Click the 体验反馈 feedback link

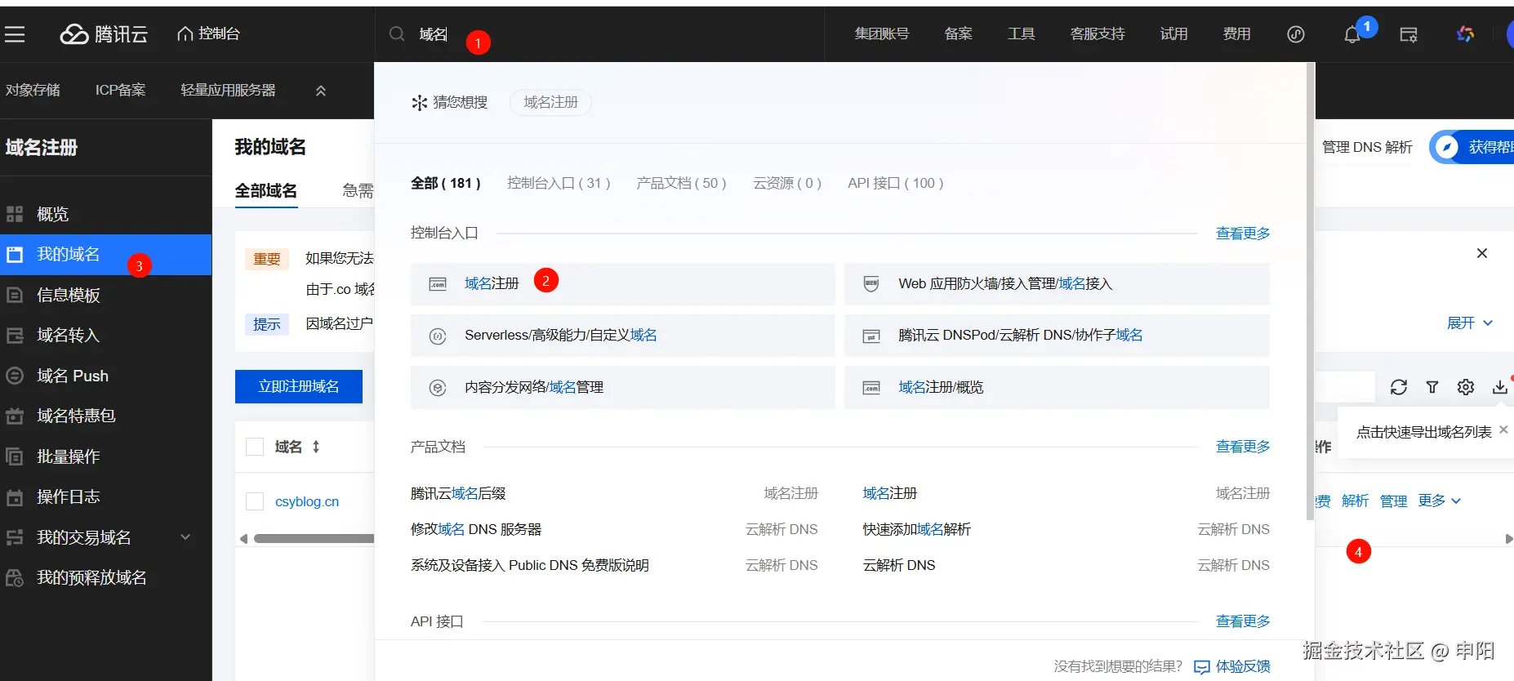tap(1232, 666)
